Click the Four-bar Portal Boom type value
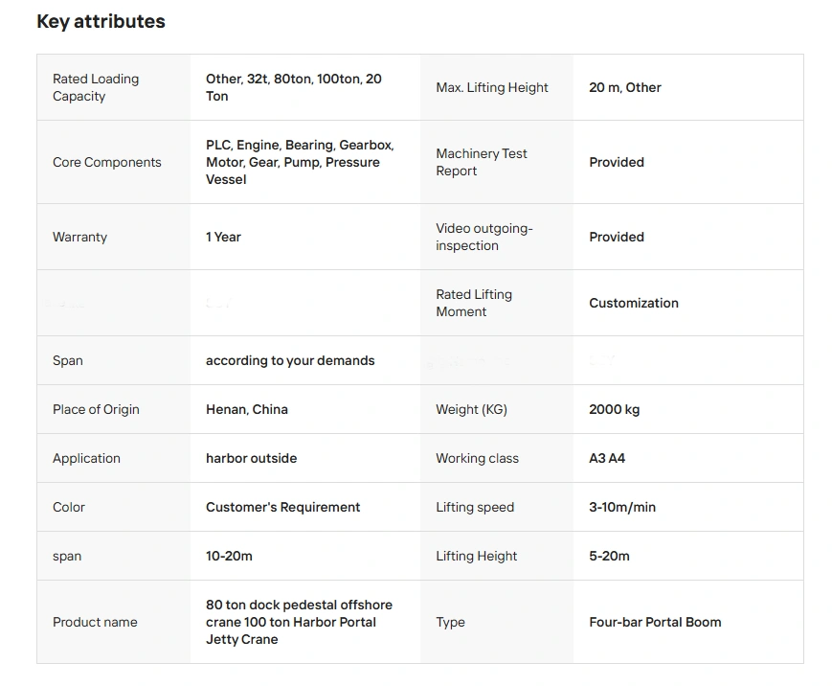 click(655, 622)
